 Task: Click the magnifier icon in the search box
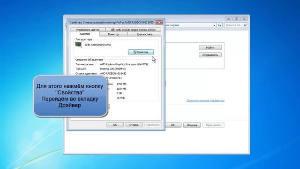tap(245, 25)
